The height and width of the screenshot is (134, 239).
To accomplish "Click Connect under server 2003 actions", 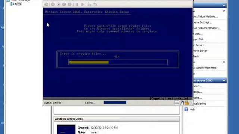I will [x=198, y=86].
